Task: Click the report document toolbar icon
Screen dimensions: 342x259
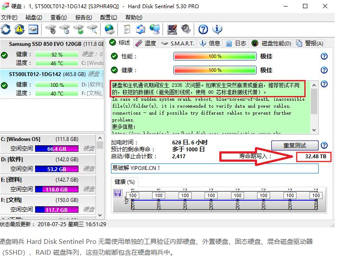Action: tap(127, 29)
